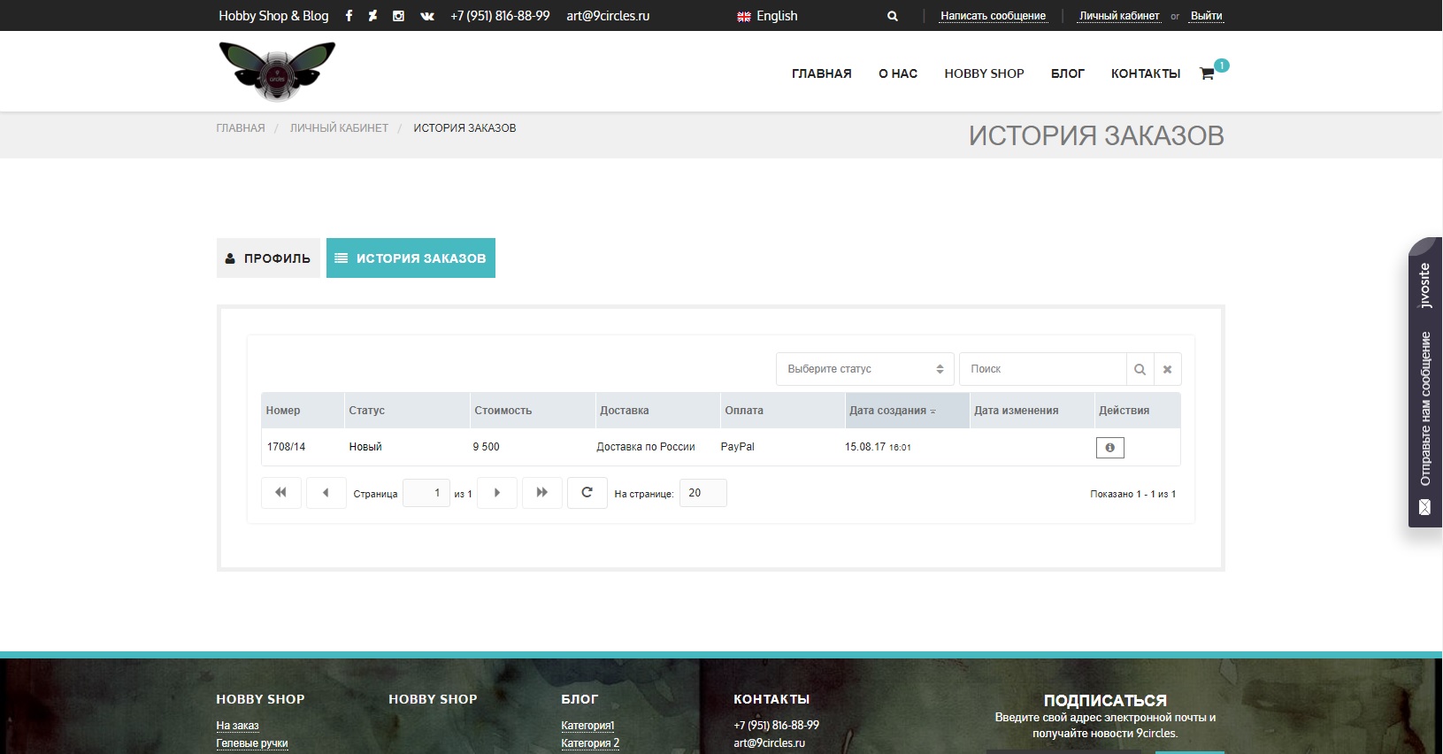Click the magnifier icon in top bar

[893, 16]
